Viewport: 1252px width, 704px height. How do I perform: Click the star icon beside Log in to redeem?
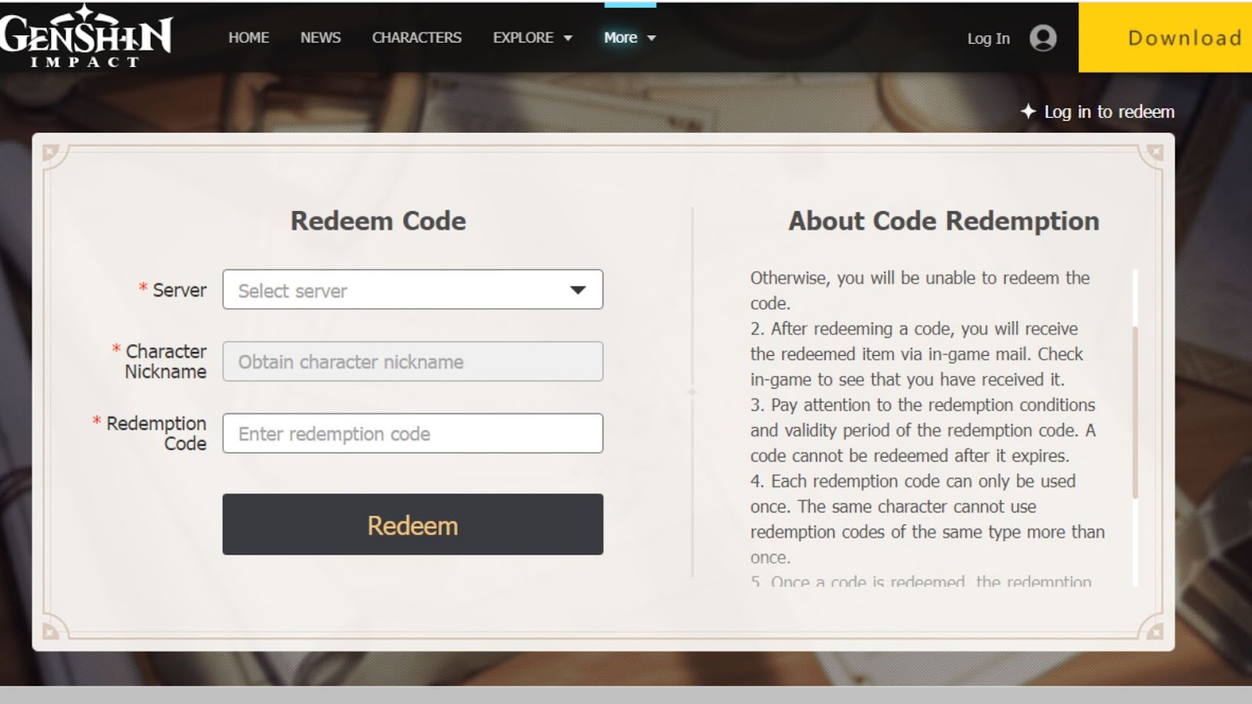coord(1028,112)
